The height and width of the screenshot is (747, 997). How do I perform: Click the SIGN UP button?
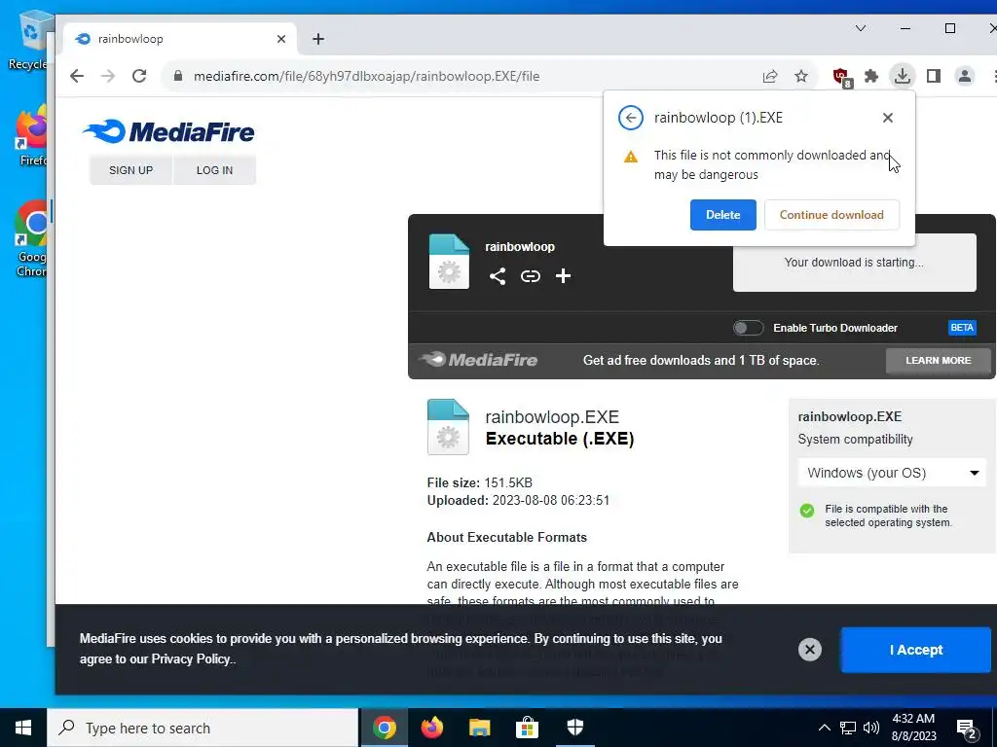(x=131, y=170)
